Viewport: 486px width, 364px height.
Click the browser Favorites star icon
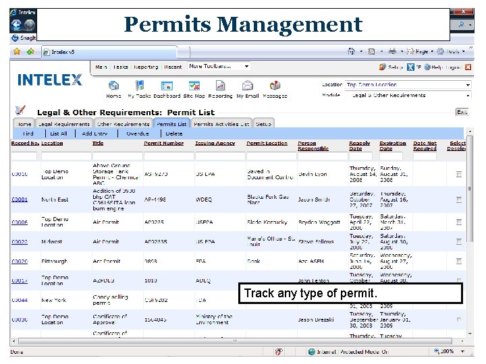(17, 51)
